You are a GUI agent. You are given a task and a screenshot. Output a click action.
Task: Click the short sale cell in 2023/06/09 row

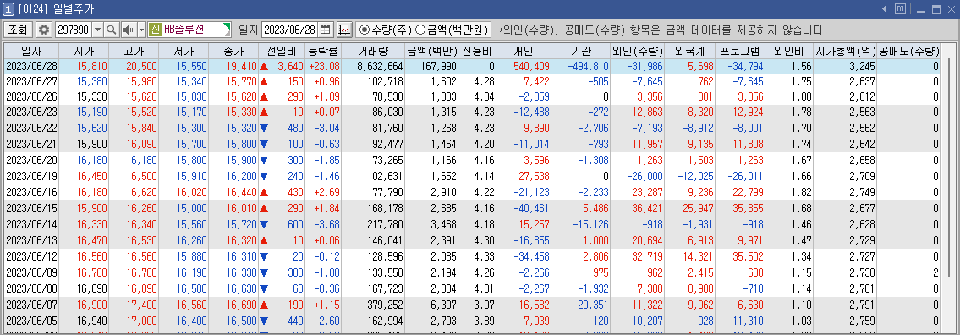click(909, 272)
